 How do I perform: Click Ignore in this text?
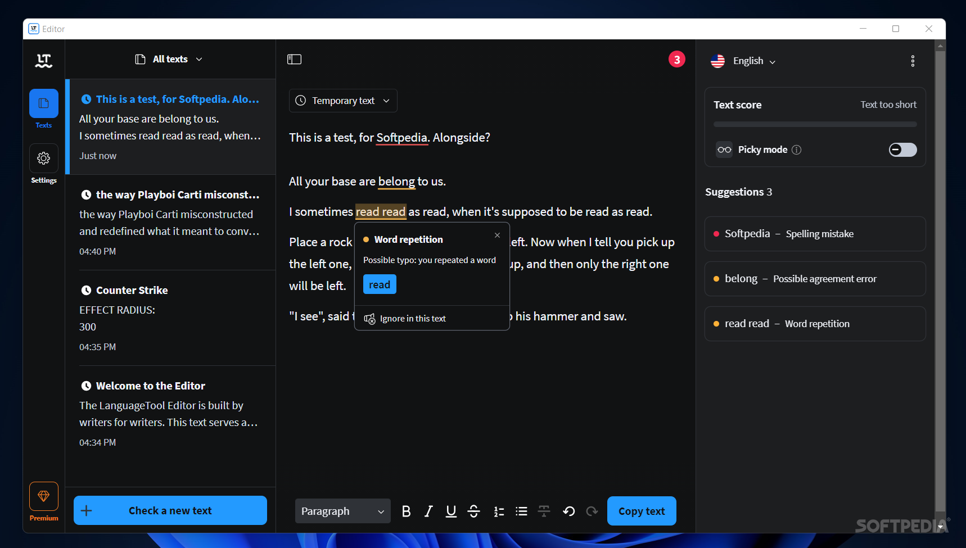point(405,319)
